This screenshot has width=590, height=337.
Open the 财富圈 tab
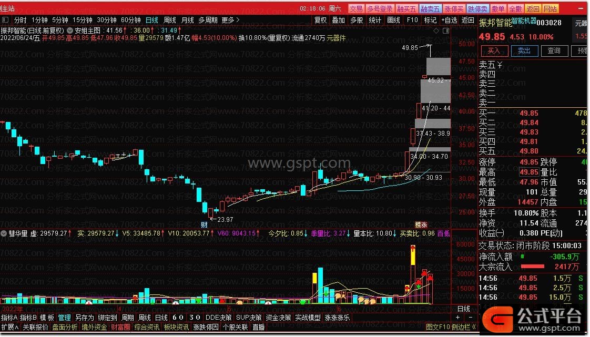(x=120, y=328)
